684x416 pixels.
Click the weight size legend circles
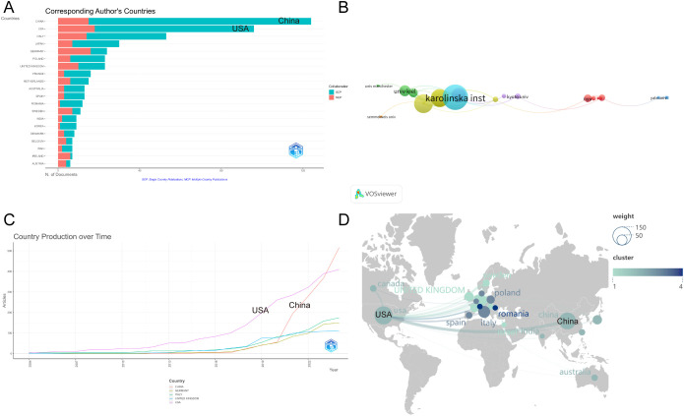point(622,236)
